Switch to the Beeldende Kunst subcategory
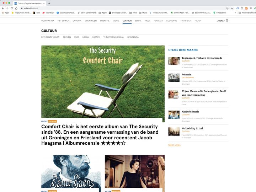 tap(50, 37)
